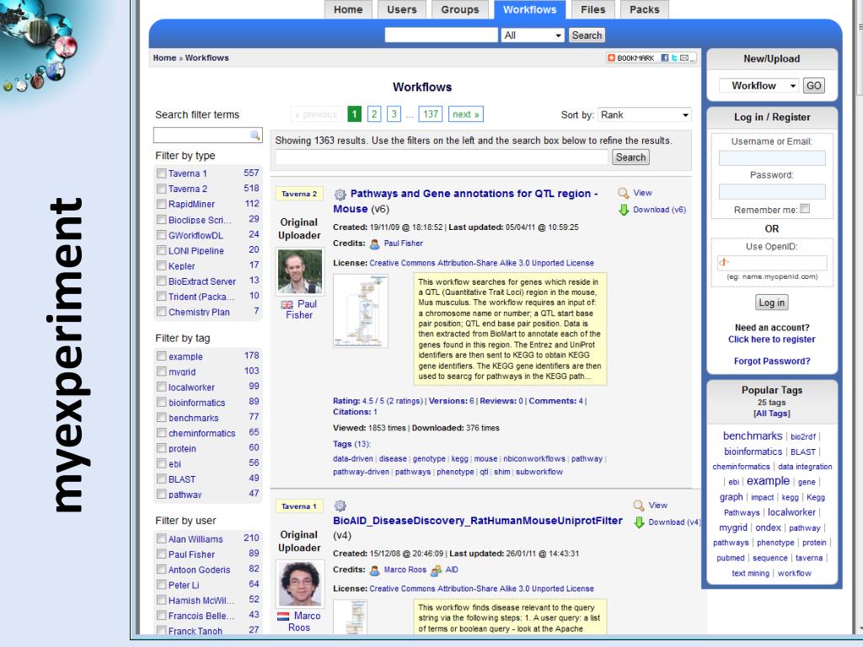Click the localworker popular tag
The width and height of the screenshot is (863, 647).
click(791, 512)
